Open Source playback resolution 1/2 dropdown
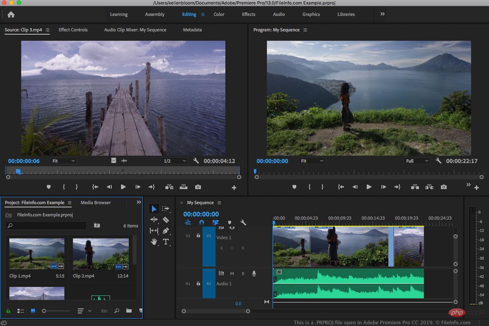 [x=174, y=161]
